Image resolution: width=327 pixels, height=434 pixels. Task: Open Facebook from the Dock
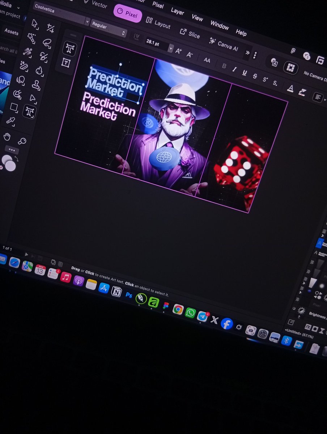pos(226,323)
